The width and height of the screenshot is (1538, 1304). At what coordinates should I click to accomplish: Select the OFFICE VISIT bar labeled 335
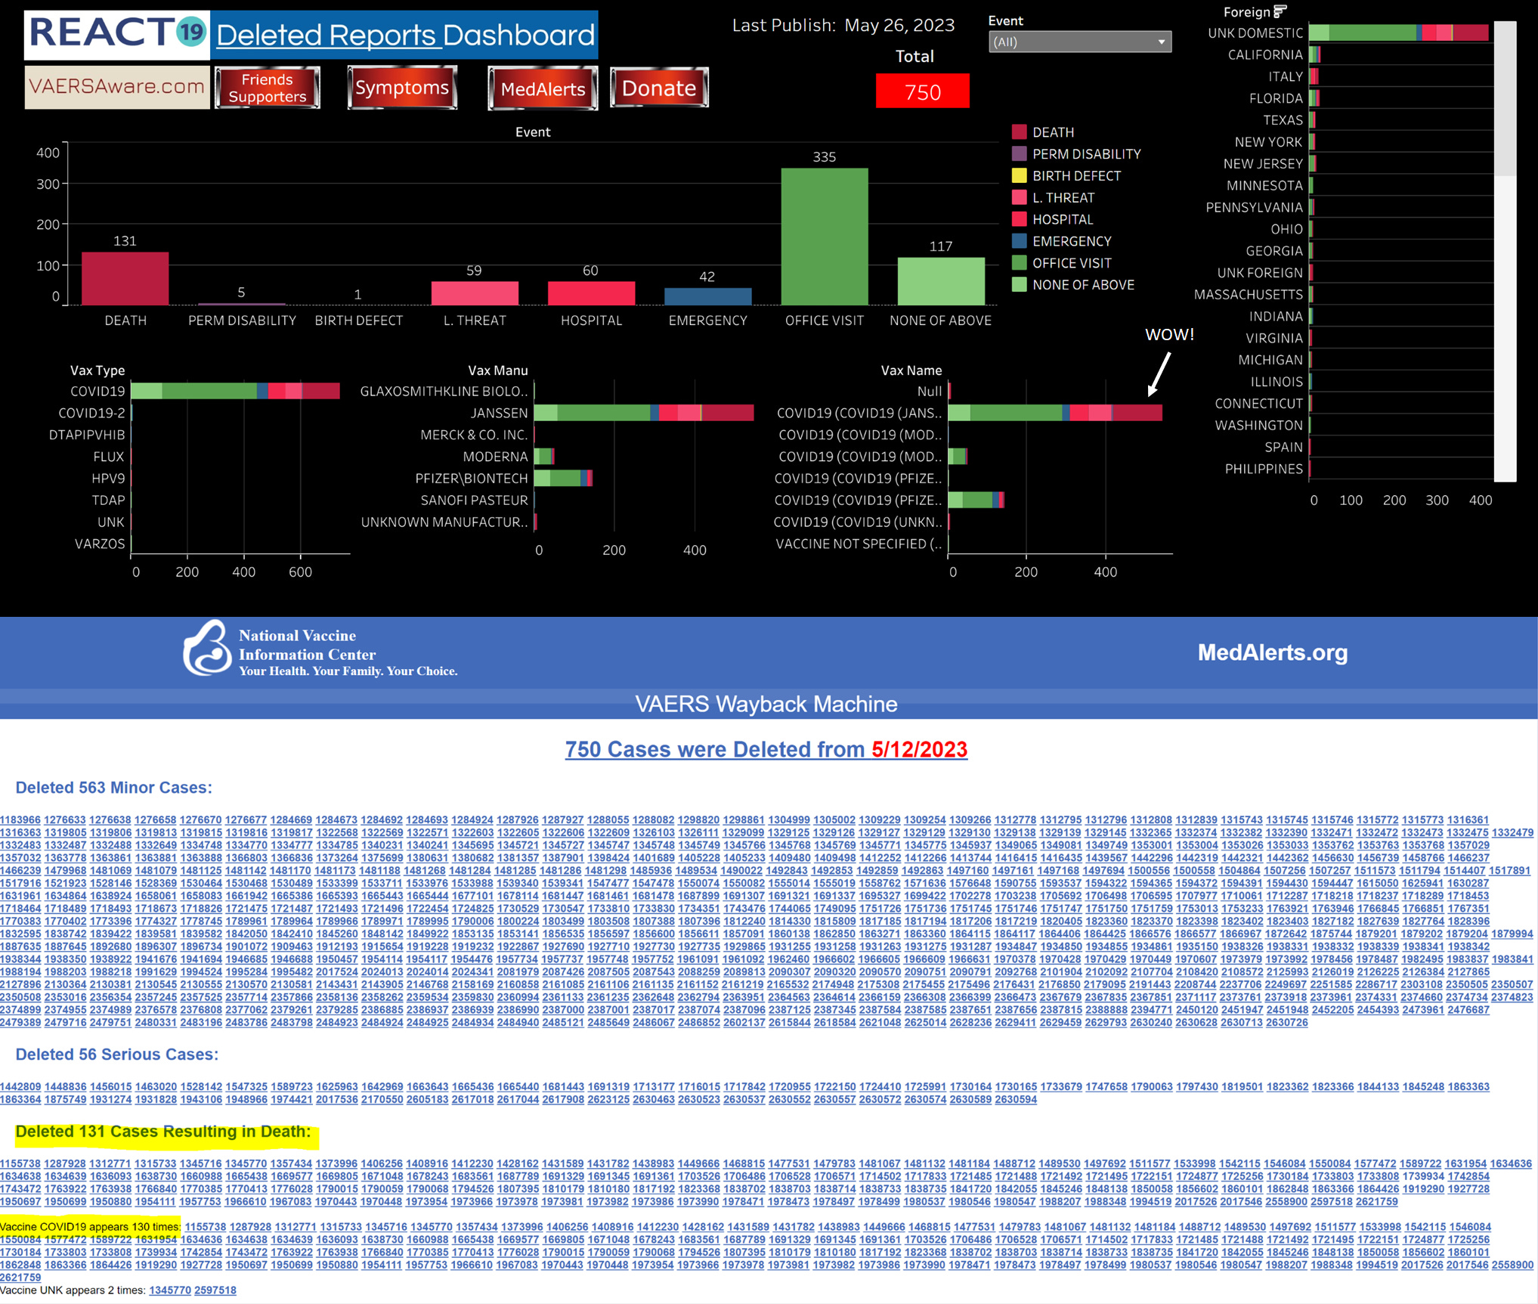[824, 237]
